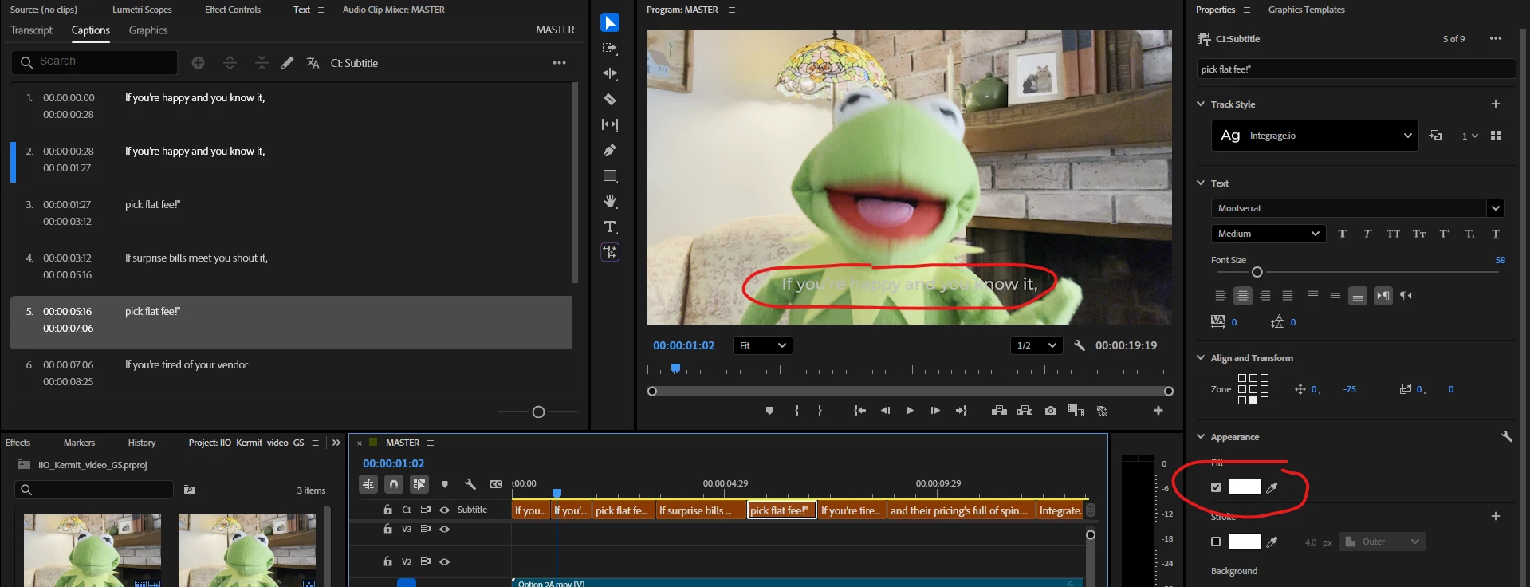
Task: Open Program monitor wrench settings
Action: click(1080, 345)
